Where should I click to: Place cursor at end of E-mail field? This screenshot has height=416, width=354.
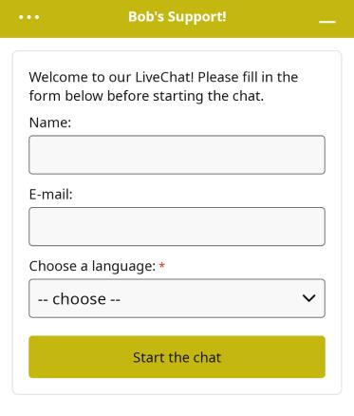coord(320,227)
